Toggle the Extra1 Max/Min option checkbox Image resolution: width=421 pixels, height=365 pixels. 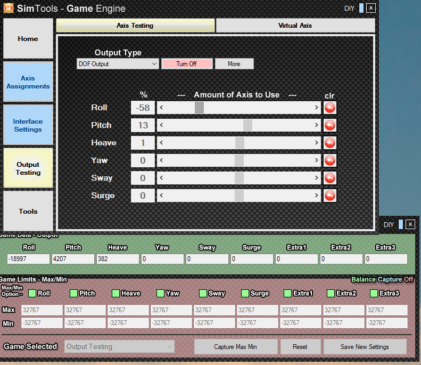tap(287, 293)
